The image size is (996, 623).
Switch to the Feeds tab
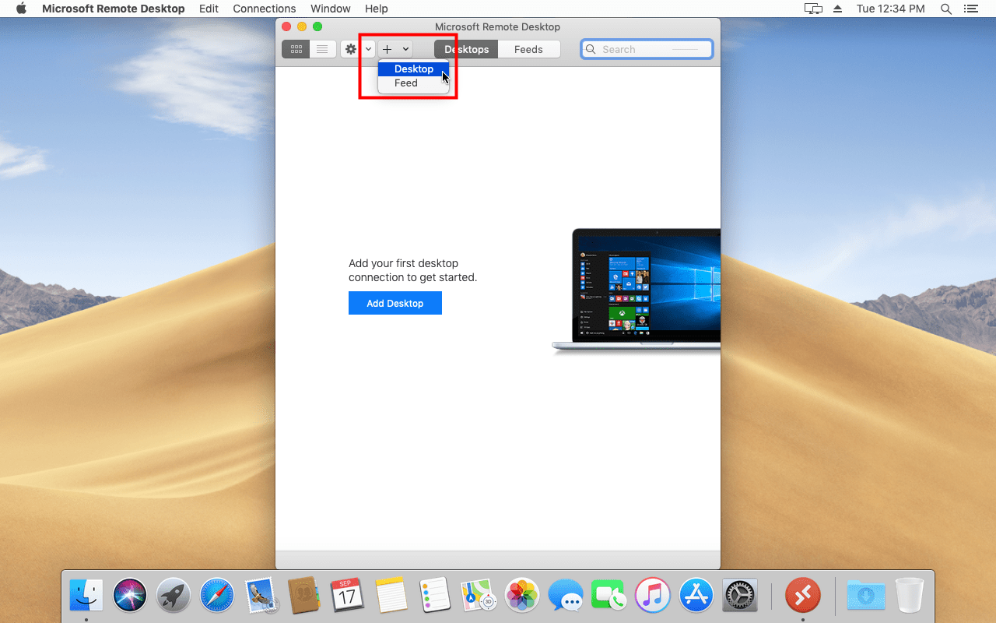(528, 49)
